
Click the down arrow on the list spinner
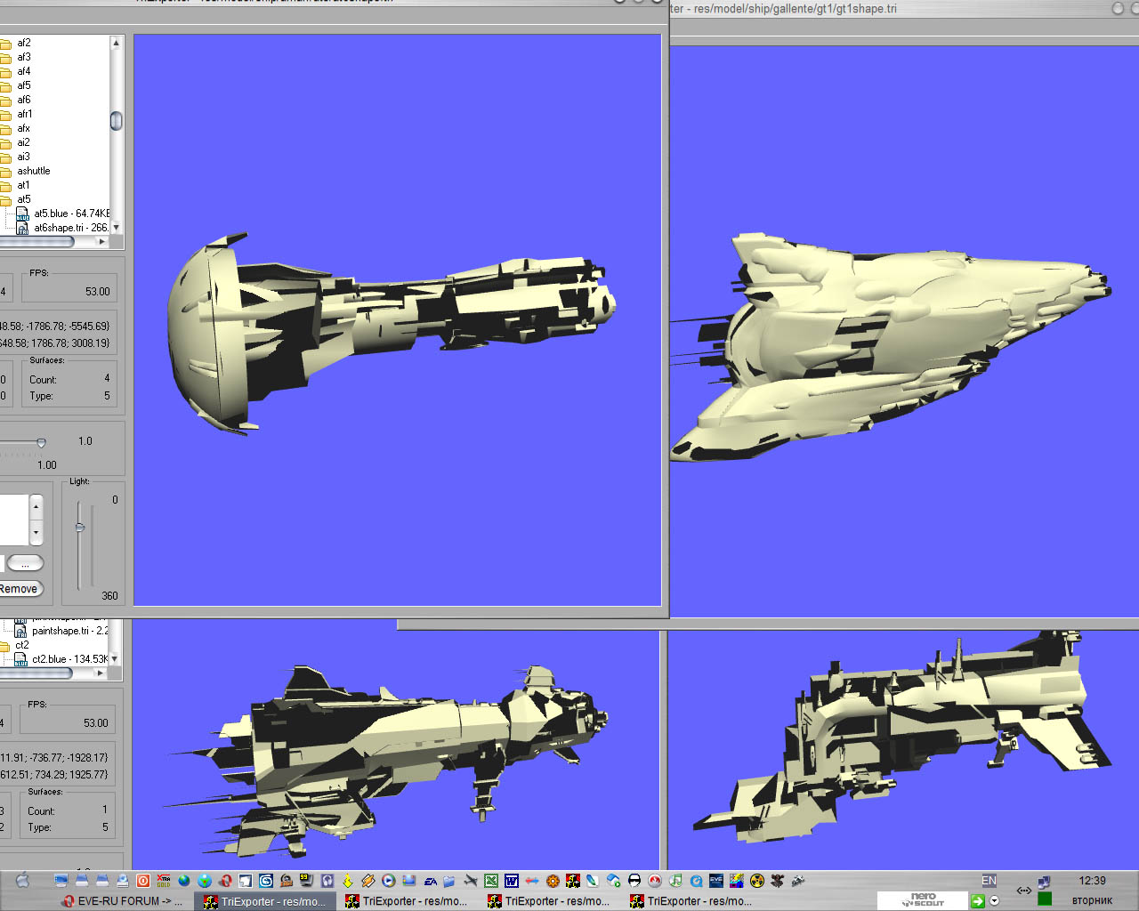click(x=36, y=534)
